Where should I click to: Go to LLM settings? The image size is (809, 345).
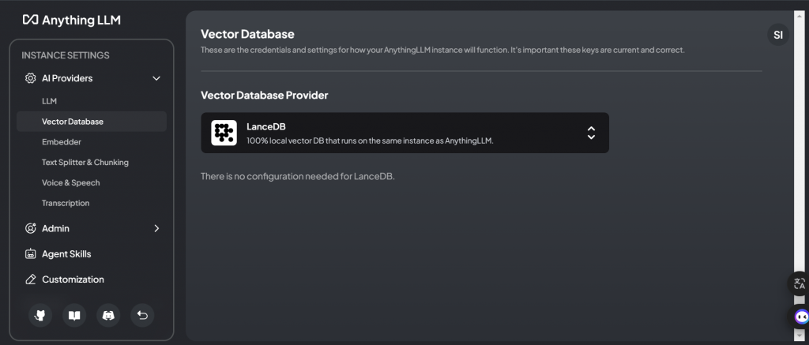coord(49,101)
